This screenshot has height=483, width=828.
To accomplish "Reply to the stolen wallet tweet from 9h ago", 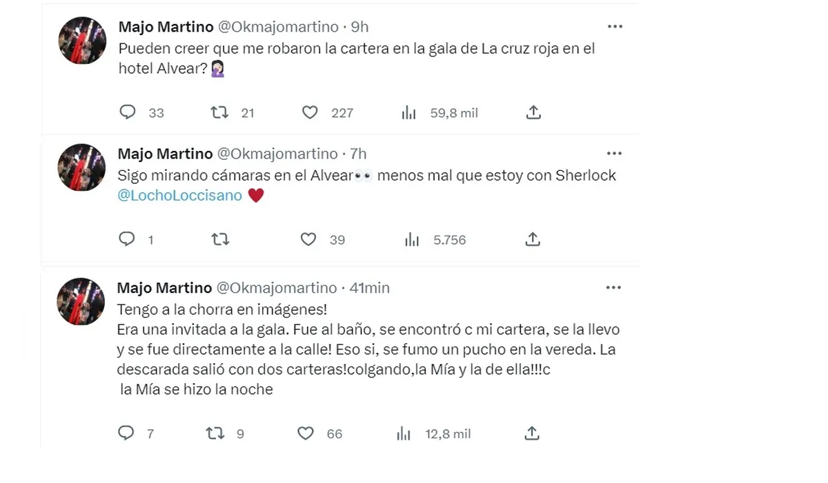I will [x=128, y=112].
